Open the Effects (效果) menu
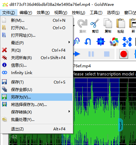136x145 pixels. click(43, 13)
